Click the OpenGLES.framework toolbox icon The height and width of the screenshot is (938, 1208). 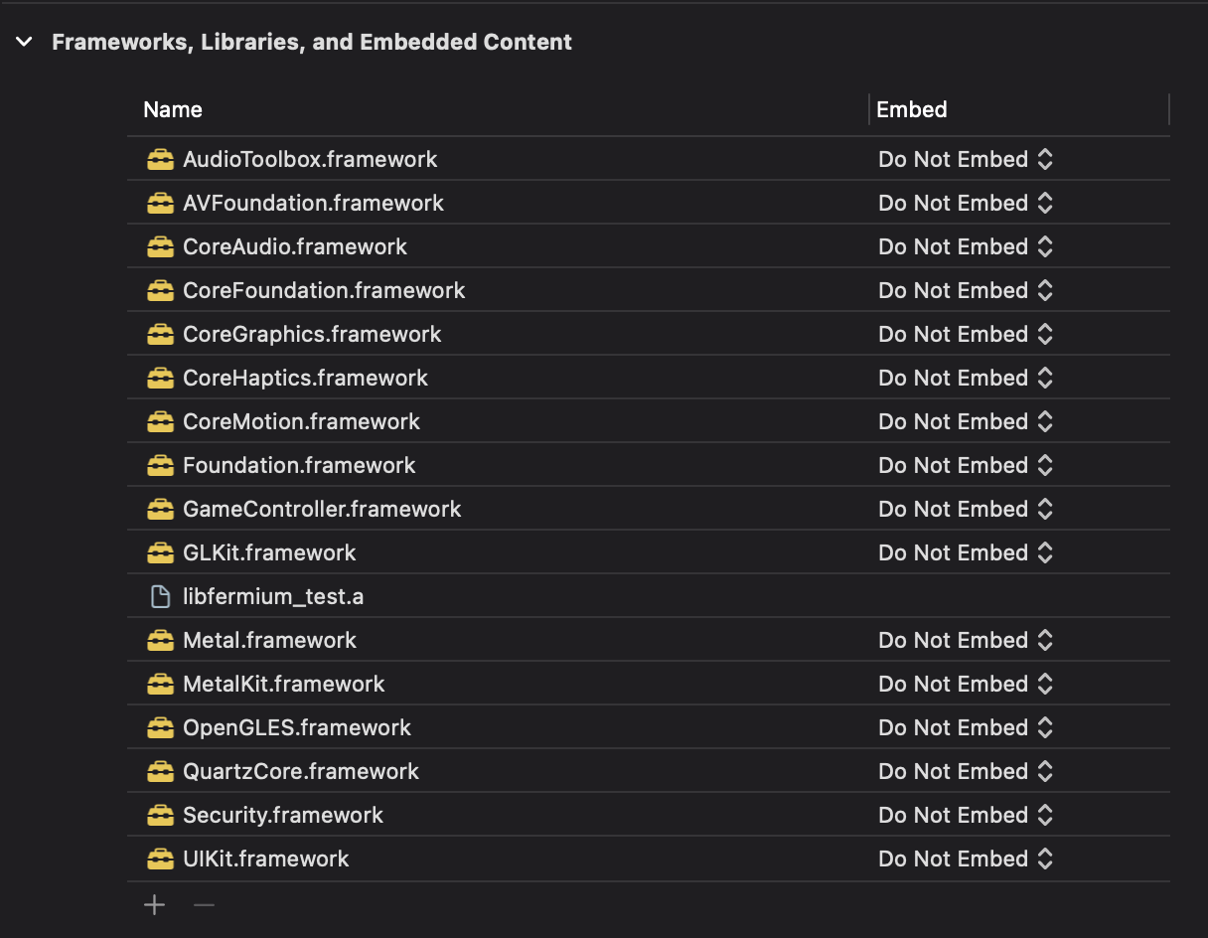(x=160, y=727)
